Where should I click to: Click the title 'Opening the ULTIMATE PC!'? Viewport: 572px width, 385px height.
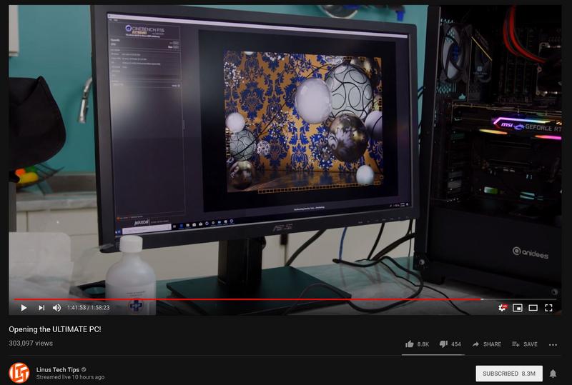click(55, 329)
